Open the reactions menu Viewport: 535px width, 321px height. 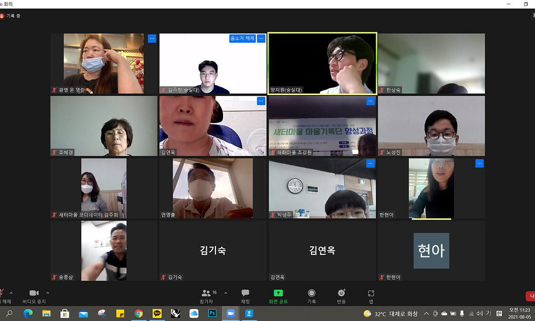pos(341,296)
